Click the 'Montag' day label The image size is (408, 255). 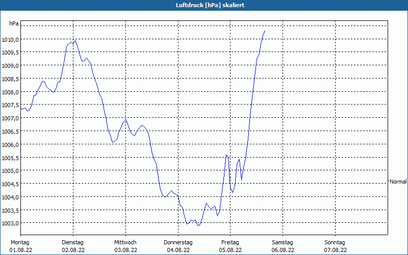(x=20, y=243)
